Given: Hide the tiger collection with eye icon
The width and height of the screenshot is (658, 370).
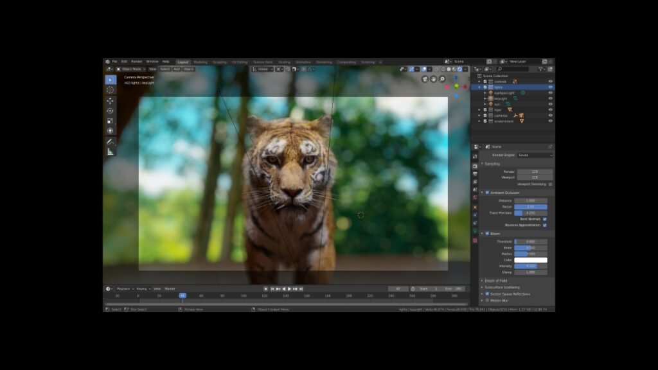Looking at the screenshot, I should (550, 110).
